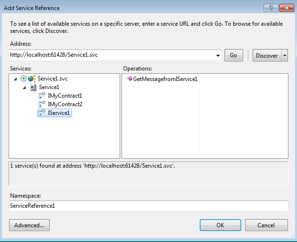
Task: Open the Discover button dropdown arrow
Action: pos(285,55)
